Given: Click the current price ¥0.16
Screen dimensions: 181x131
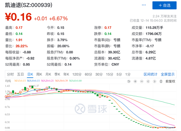Looking at the screenshot, I should point(18,17).
